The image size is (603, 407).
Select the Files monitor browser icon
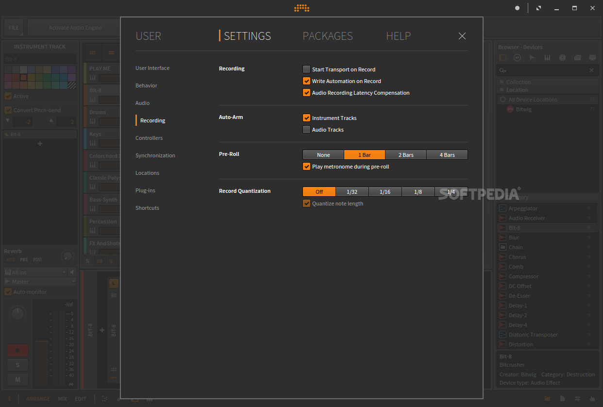click(592, 58)
